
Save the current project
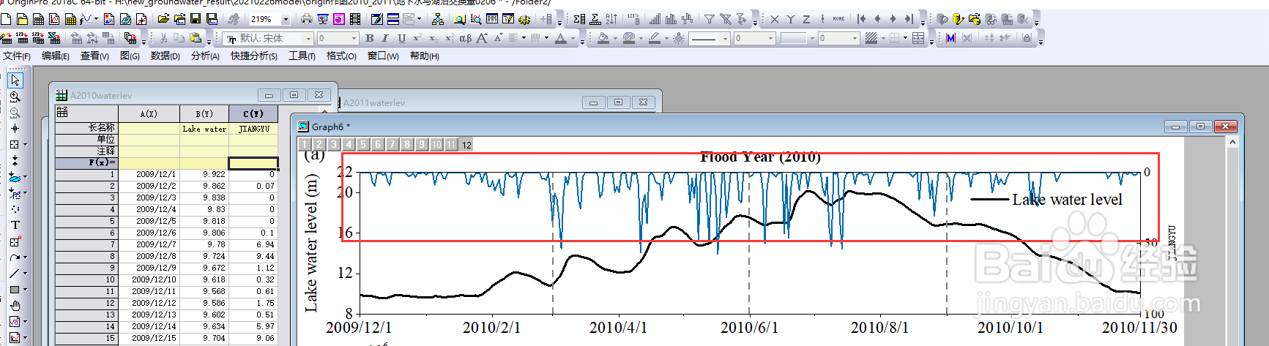pyautogui.click(x=196, y=19)
